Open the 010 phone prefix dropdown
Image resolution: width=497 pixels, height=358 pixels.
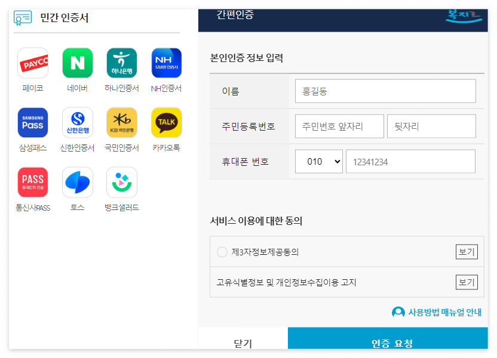click(x=318, y=161)
